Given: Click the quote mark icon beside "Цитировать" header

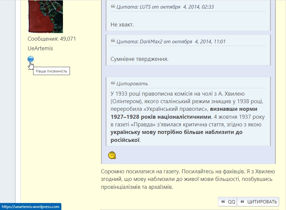Looking at the screenshot, I should (x=113, y=83).
